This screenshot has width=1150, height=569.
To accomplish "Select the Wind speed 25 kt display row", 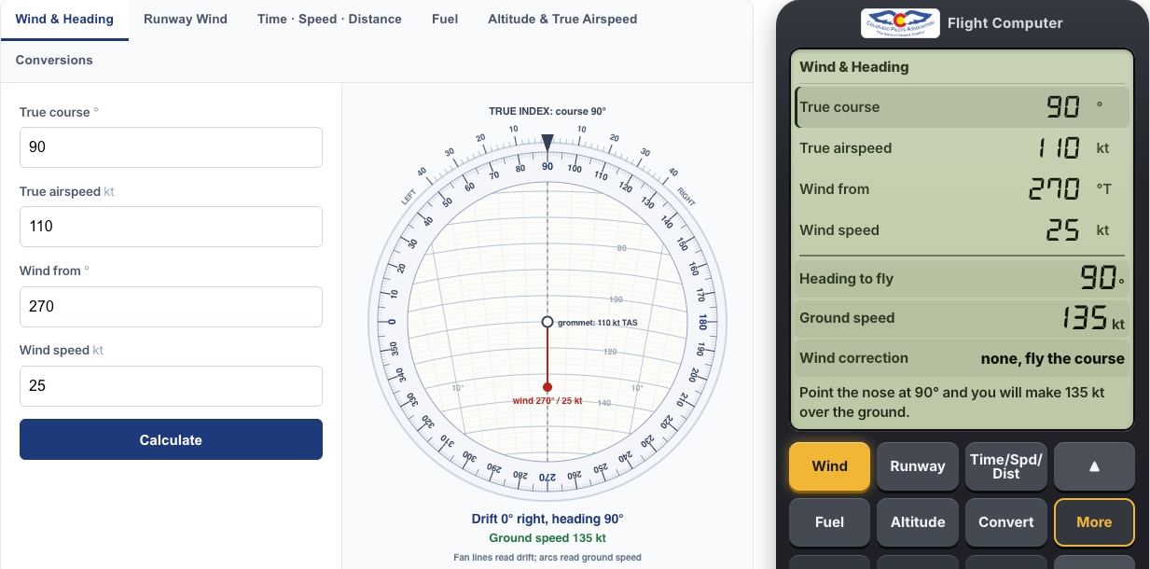I will pos(962,230).
